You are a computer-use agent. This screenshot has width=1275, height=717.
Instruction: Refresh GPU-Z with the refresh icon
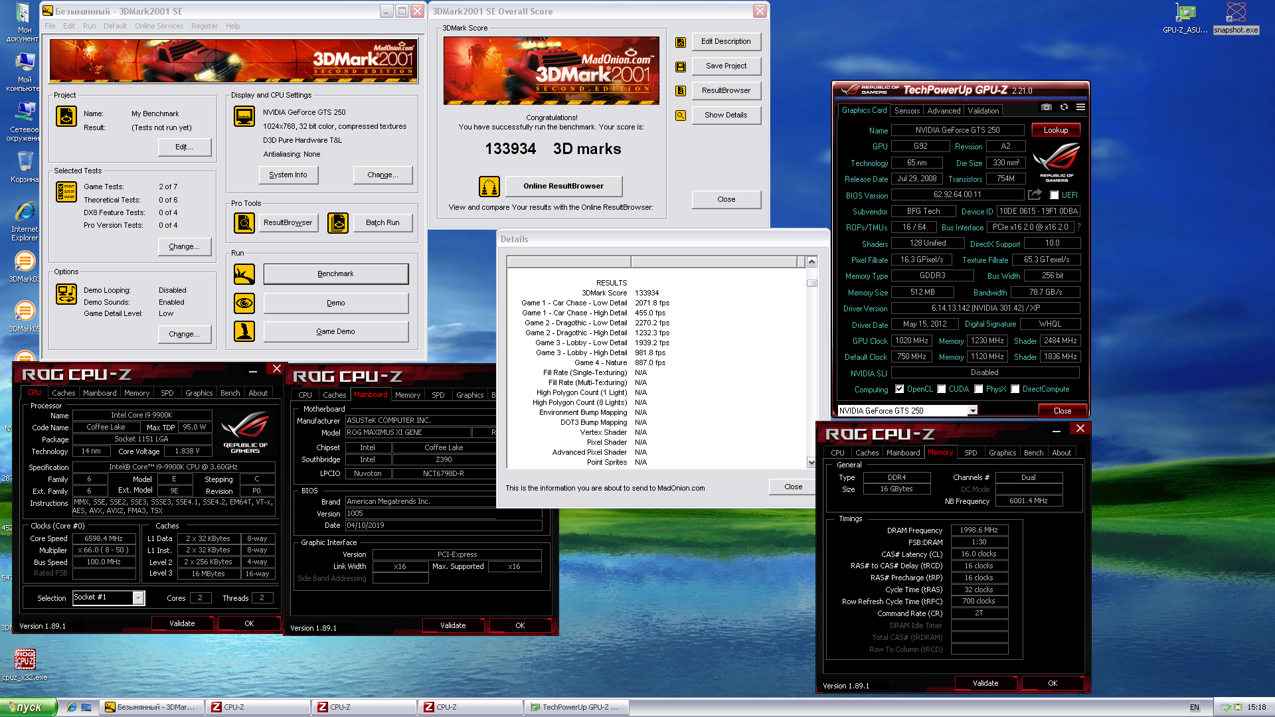coord(1064,107)
